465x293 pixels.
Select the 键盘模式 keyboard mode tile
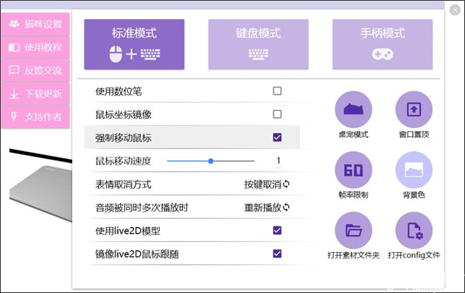[258, 44]
